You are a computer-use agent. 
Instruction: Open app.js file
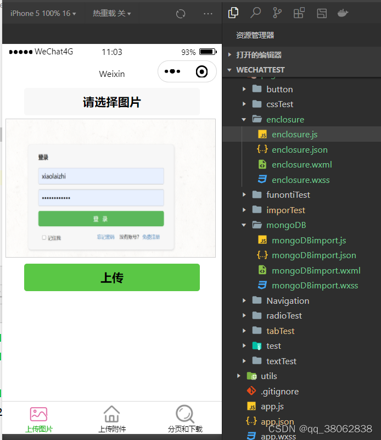tap(301, 406)
